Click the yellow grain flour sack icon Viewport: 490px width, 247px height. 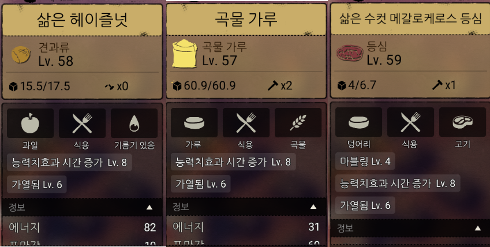[185, 54]
